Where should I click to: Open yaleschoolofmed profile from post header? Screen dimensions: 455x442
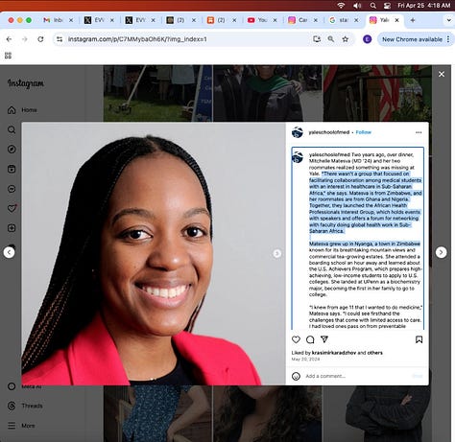(x=329, y=132)
